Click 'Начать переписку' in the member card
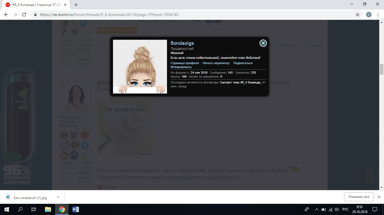This screenshot has width=384, height=215. pos(216,63)
